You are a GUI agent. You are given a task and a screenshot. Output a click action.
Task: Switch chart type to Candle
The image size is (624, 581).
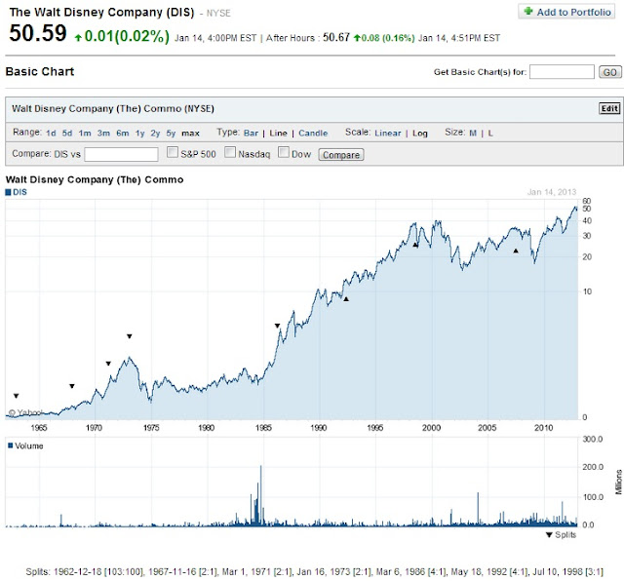pyautogui.click(x=313, y=133)
